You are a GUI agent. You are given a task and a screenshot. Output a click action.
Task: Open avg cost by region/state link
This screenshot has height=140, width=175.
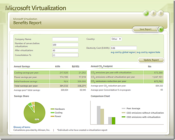[x=148, y=52]
